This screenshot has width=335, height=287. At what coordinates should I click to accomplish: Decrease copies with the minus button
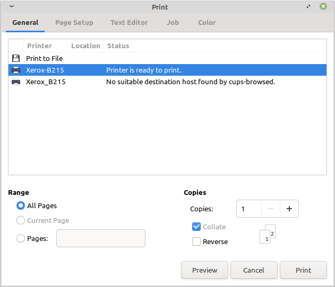coord(271,209)
